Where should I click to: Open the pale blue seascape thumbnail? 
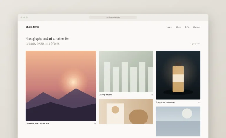coord(178,121)
